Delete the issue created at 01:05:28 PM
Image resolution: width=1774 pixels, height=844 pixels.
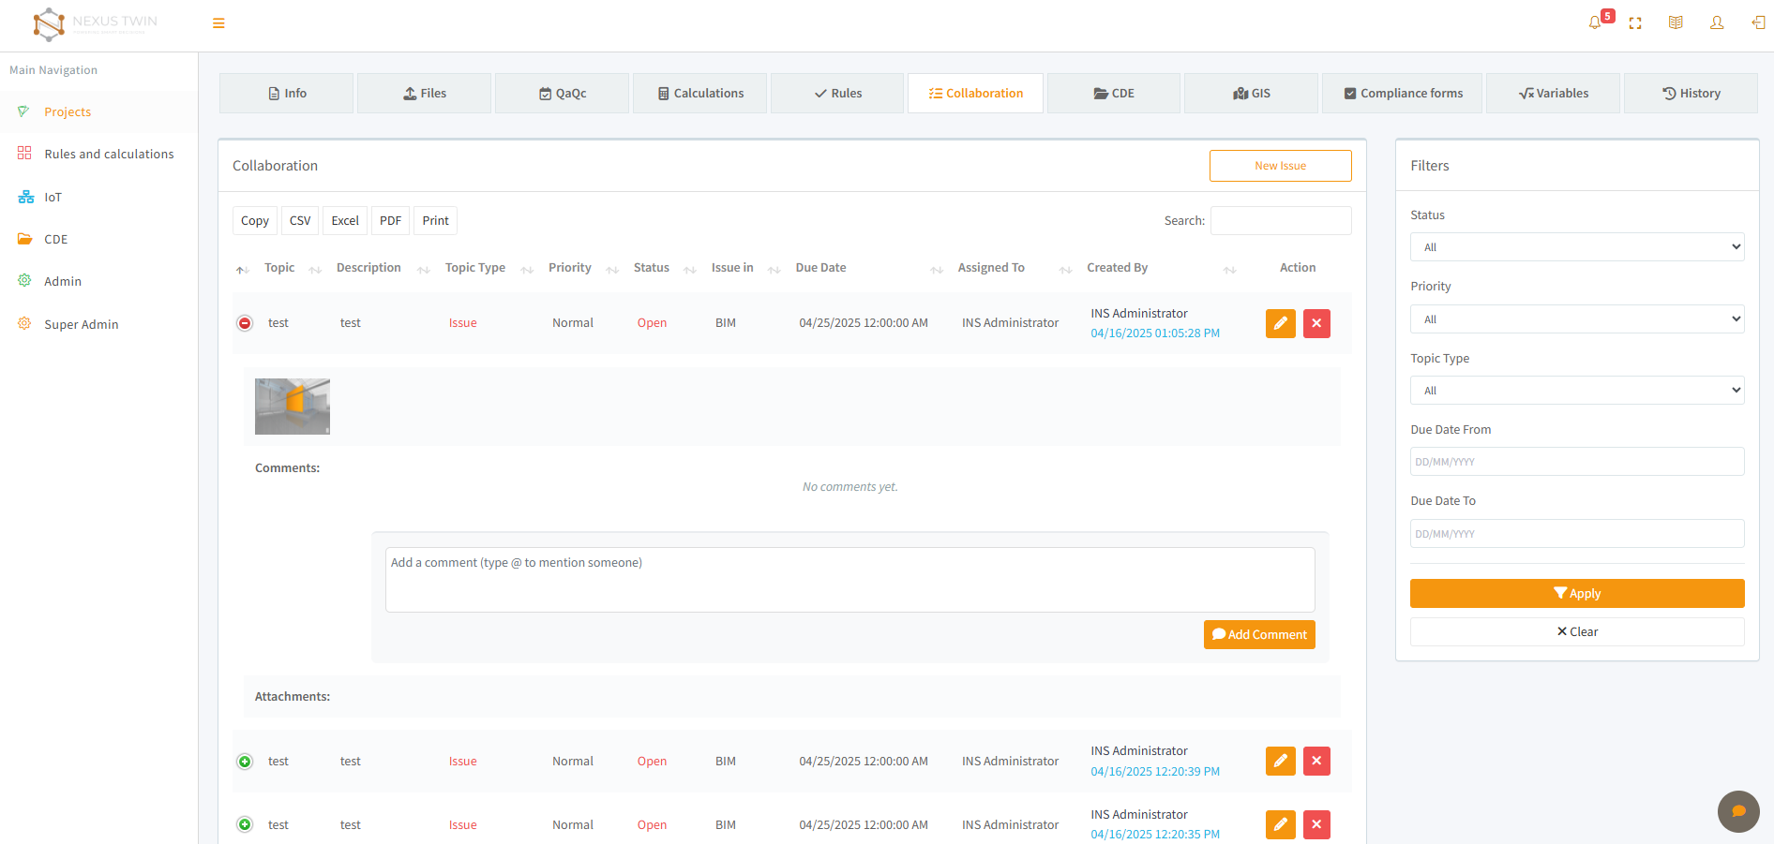[1316, 323]
